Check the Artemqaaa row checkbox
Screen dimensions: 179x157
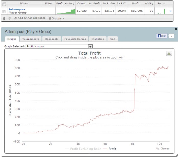pyautogui.click(x=4, y=11)
